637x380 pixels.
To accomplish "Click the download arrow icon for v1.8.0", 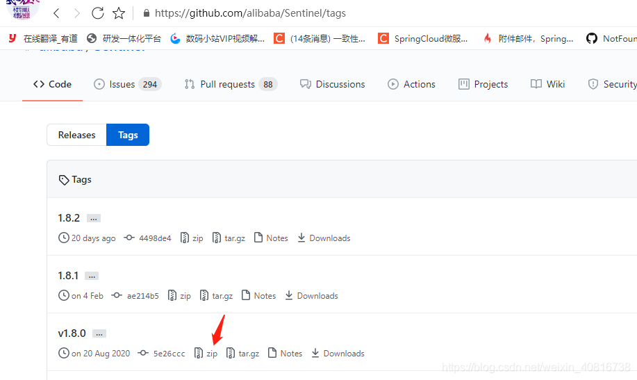I will tap(315, 353).
